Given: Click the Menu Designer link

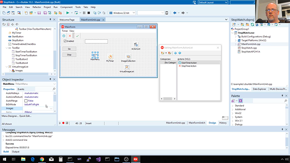Looking at the screenshot, I should [10, 116].
